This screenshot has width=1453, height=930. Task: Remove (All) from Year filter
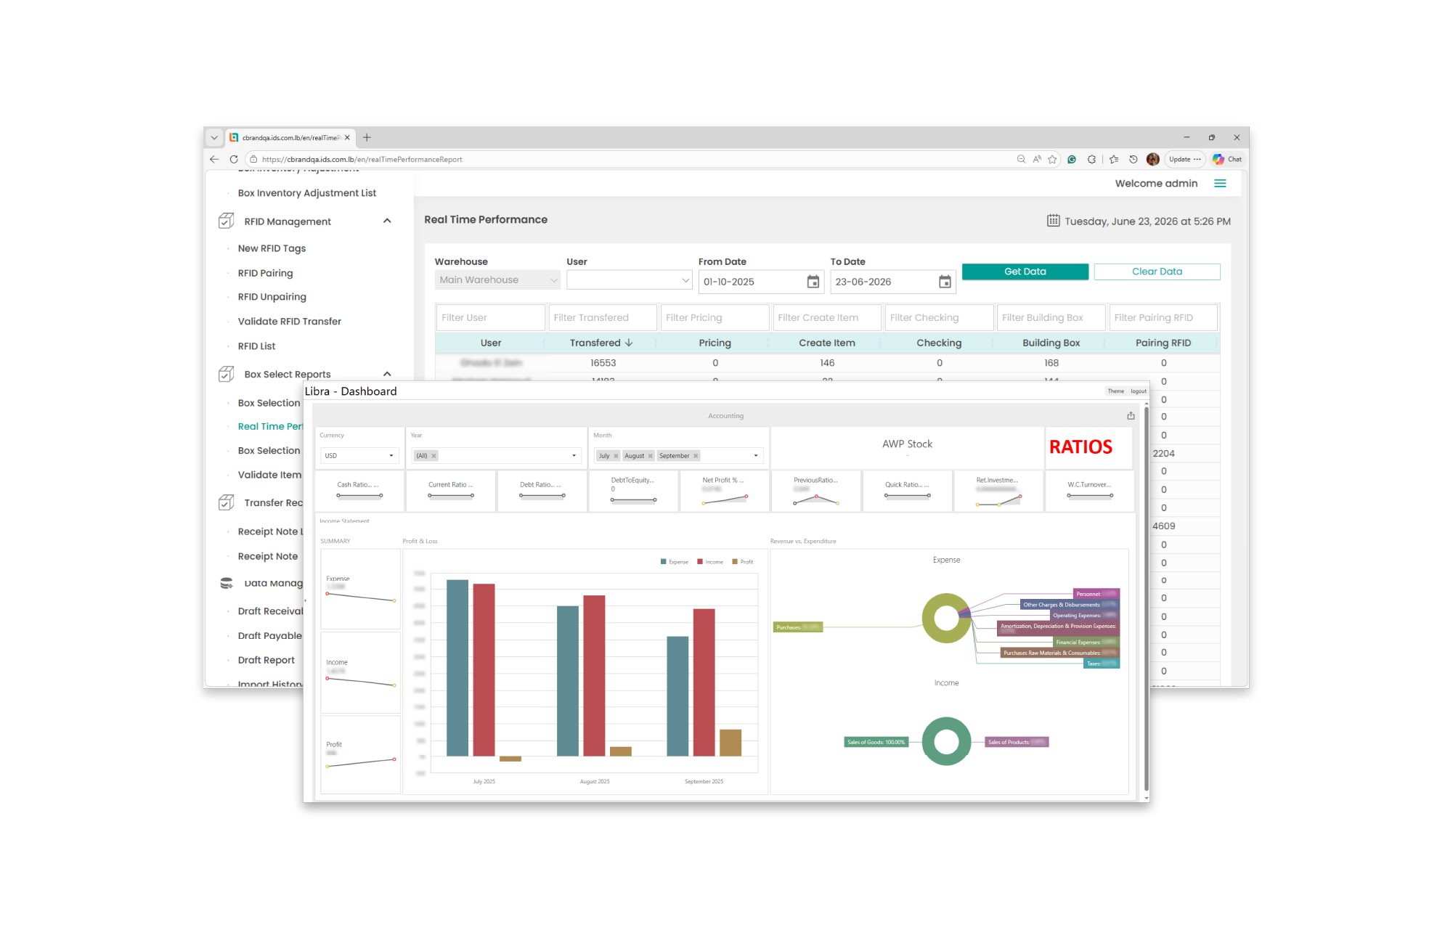[x=434, y=456]
